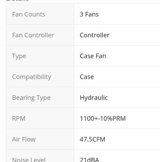Click the Fan Counts label cell
This screenshot has height=162, width=160.
pyautogui.click(x=40, y=14)
